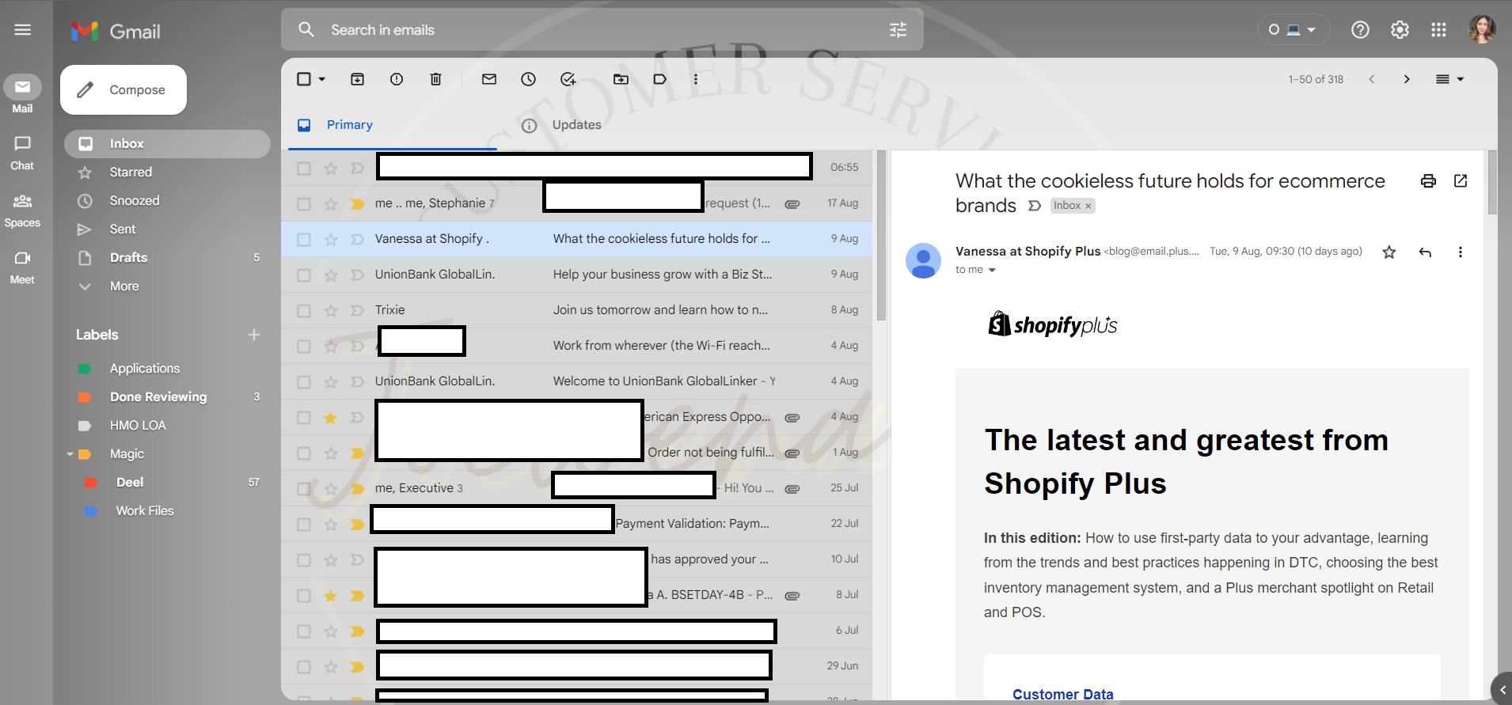Go to the older page arrow
Viewport: 1512px width, 705px height.
pos(1407,79)
